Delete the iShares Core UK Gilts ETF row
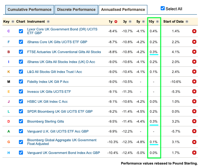201x167 pixels. 194,42
